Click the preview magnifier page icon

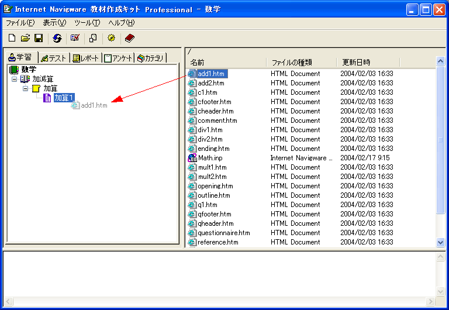(93, 38)
